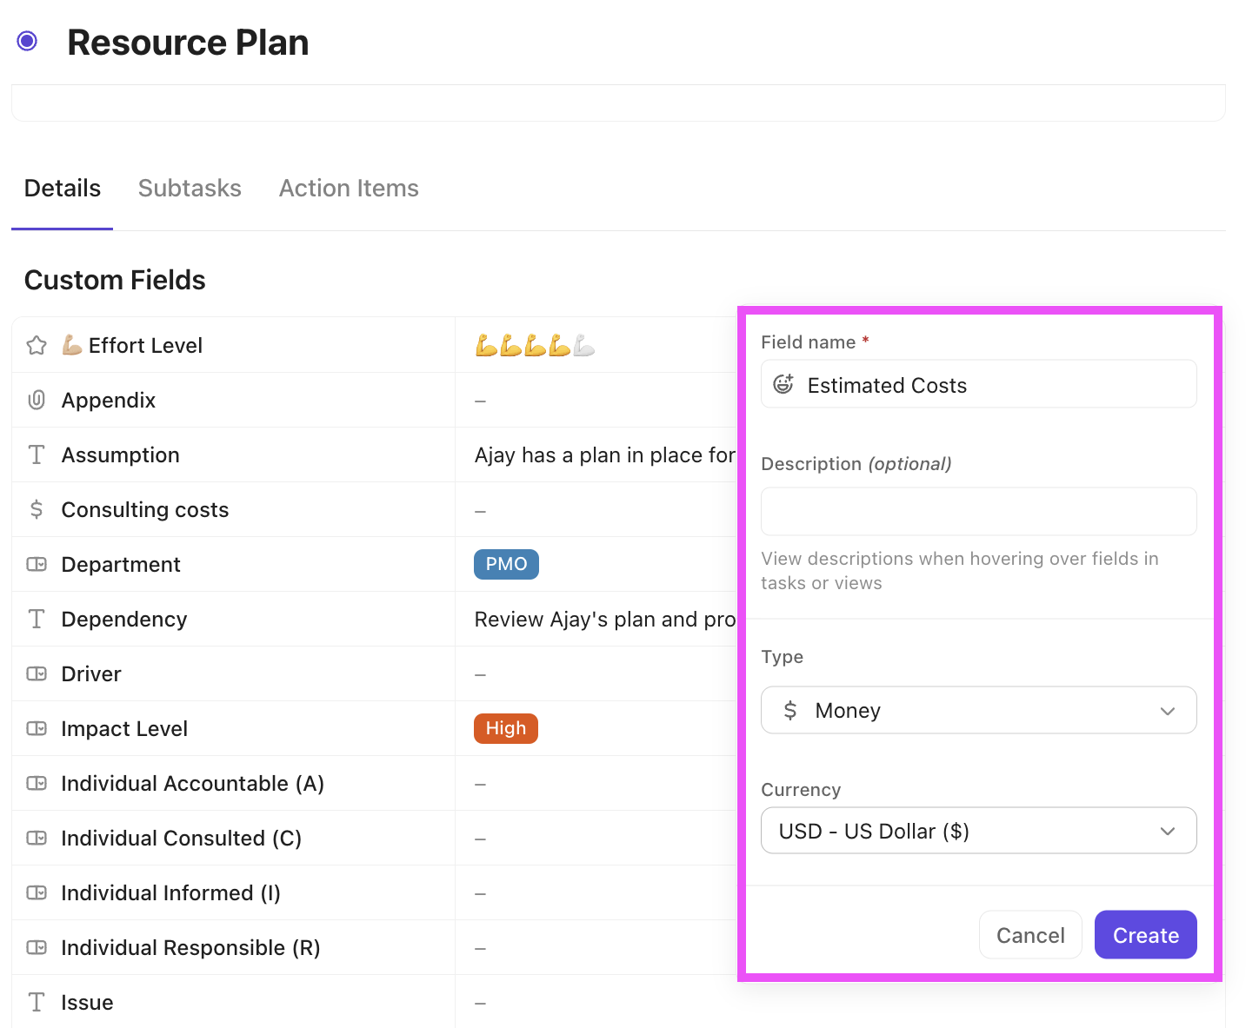Click the text icon next to Issue

click(x=36, y=1001)
